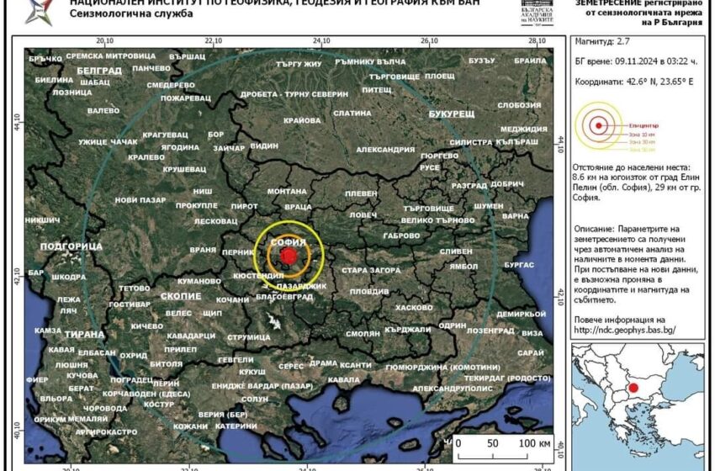Click the 100 km map scale bar
This screenshot has width=715, height=471.
point(492,455)
